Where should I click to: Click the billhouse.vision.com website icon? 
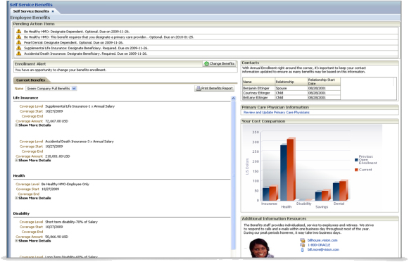pyautogui.click(x=302, y=240)
